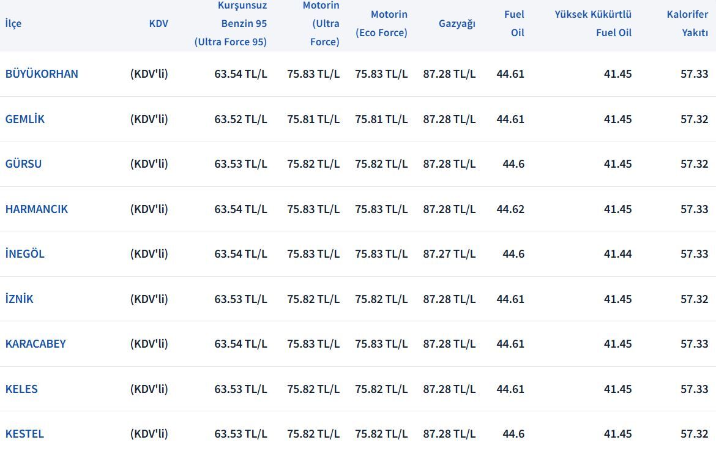Click the İZNİK district link

pyautogui.click(x=20, y=299)
